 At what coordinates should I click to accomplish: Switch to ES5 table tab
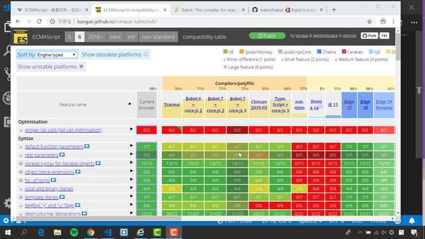coord(69,37)
